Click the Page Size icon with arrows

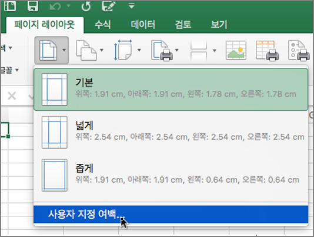click(123, 50)
